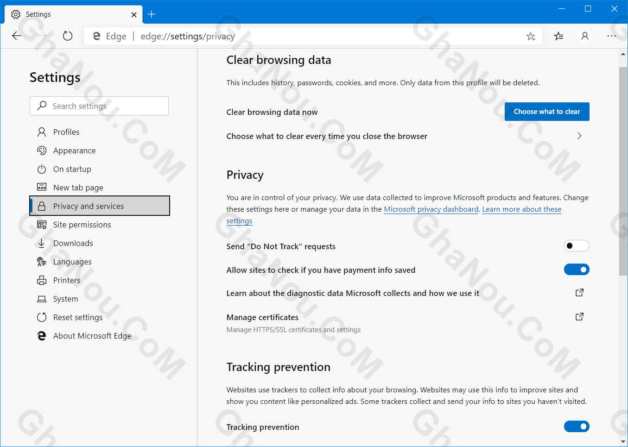Click diagnostic data Microsoft collects text
The width and height of the screenshot is (628, 447).
pyautogui.click(x=353, y=293)
